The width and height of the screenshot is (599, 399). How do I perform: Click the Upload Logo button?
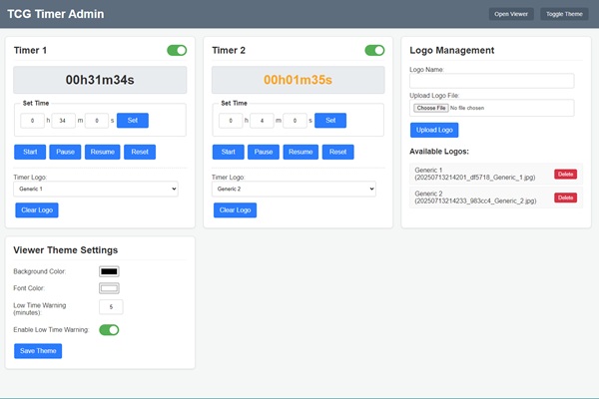434,131
